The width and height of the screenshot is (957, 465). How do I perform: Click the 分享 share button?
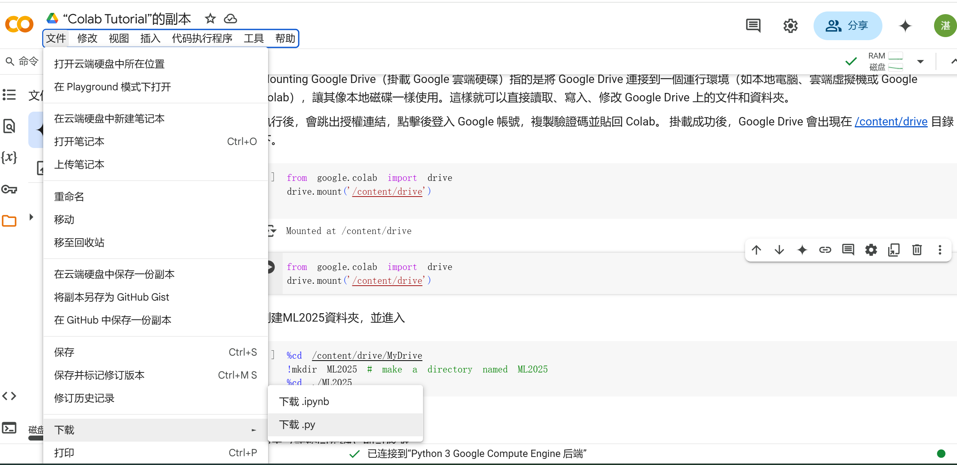point(847,26)
